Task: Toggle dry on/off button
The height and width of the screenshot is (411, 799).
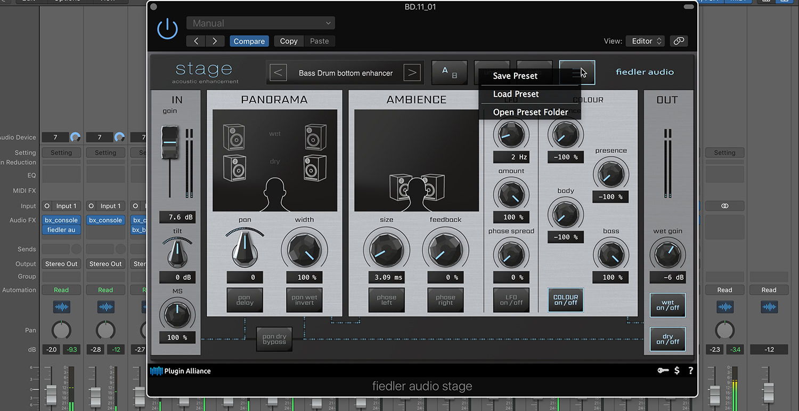Action: (x=668, y=339)
